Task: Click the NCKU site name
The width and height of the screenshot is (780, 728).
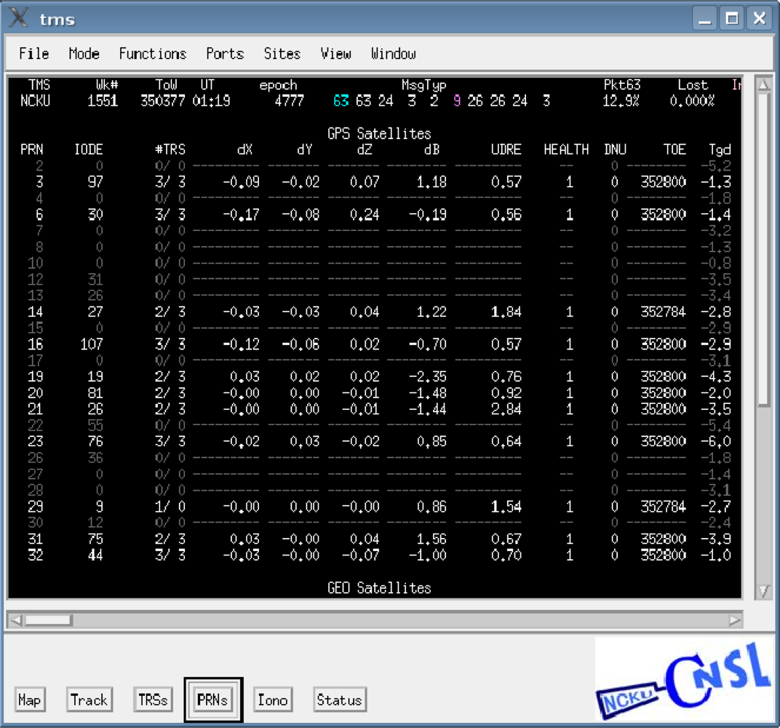Action: click(x=36, y=101)
